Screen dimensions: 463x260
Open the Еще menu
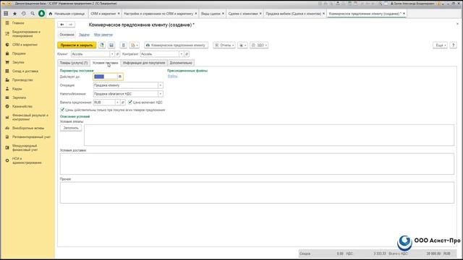pyautogui.click(x=440, y=45)
